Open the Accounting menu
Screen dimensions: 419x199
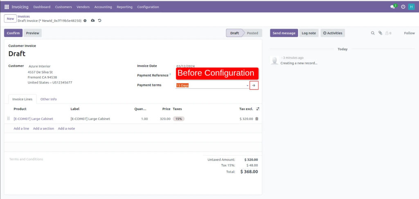click(x=103, y=7)
